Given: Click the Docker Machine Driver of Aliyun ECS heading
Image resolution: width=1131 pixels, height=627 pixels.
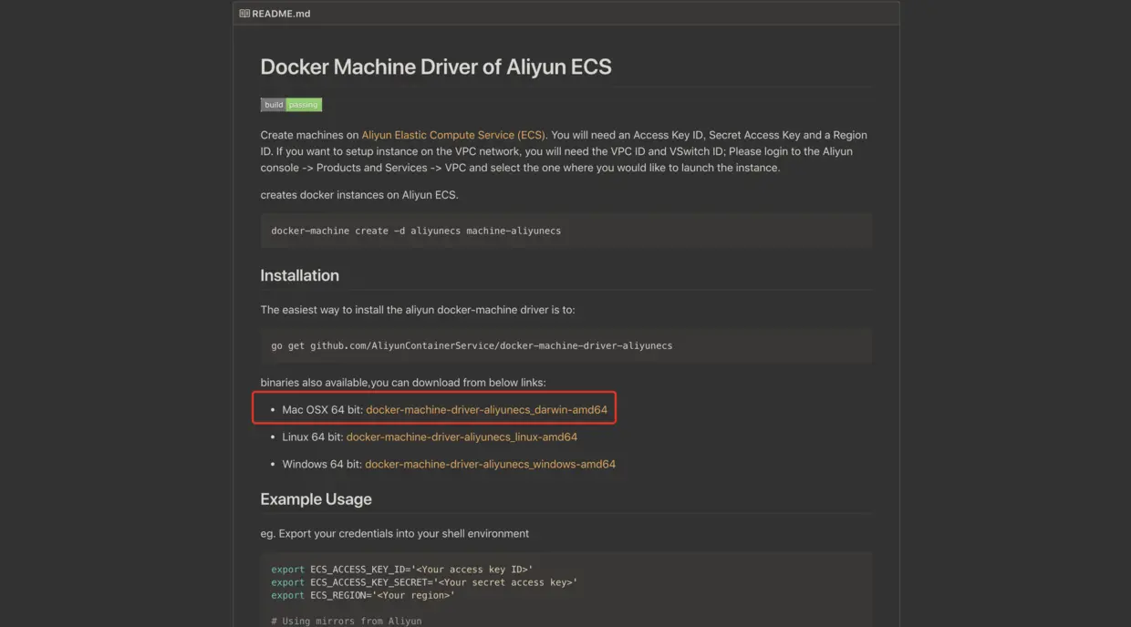Looking at the screenshot, I should 436,67.
